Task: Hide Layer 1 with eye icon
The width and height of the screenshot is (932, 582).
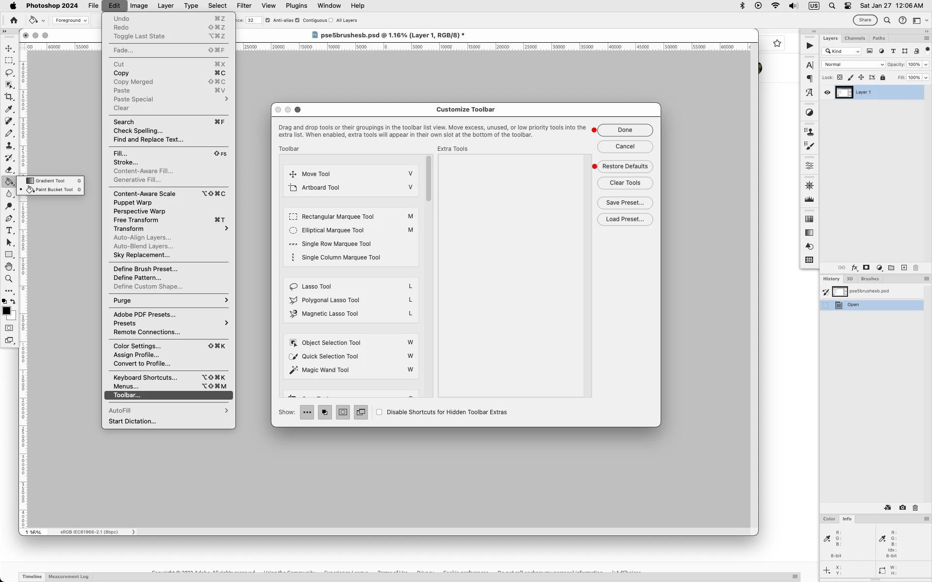Action: click(x=827, y=92)
